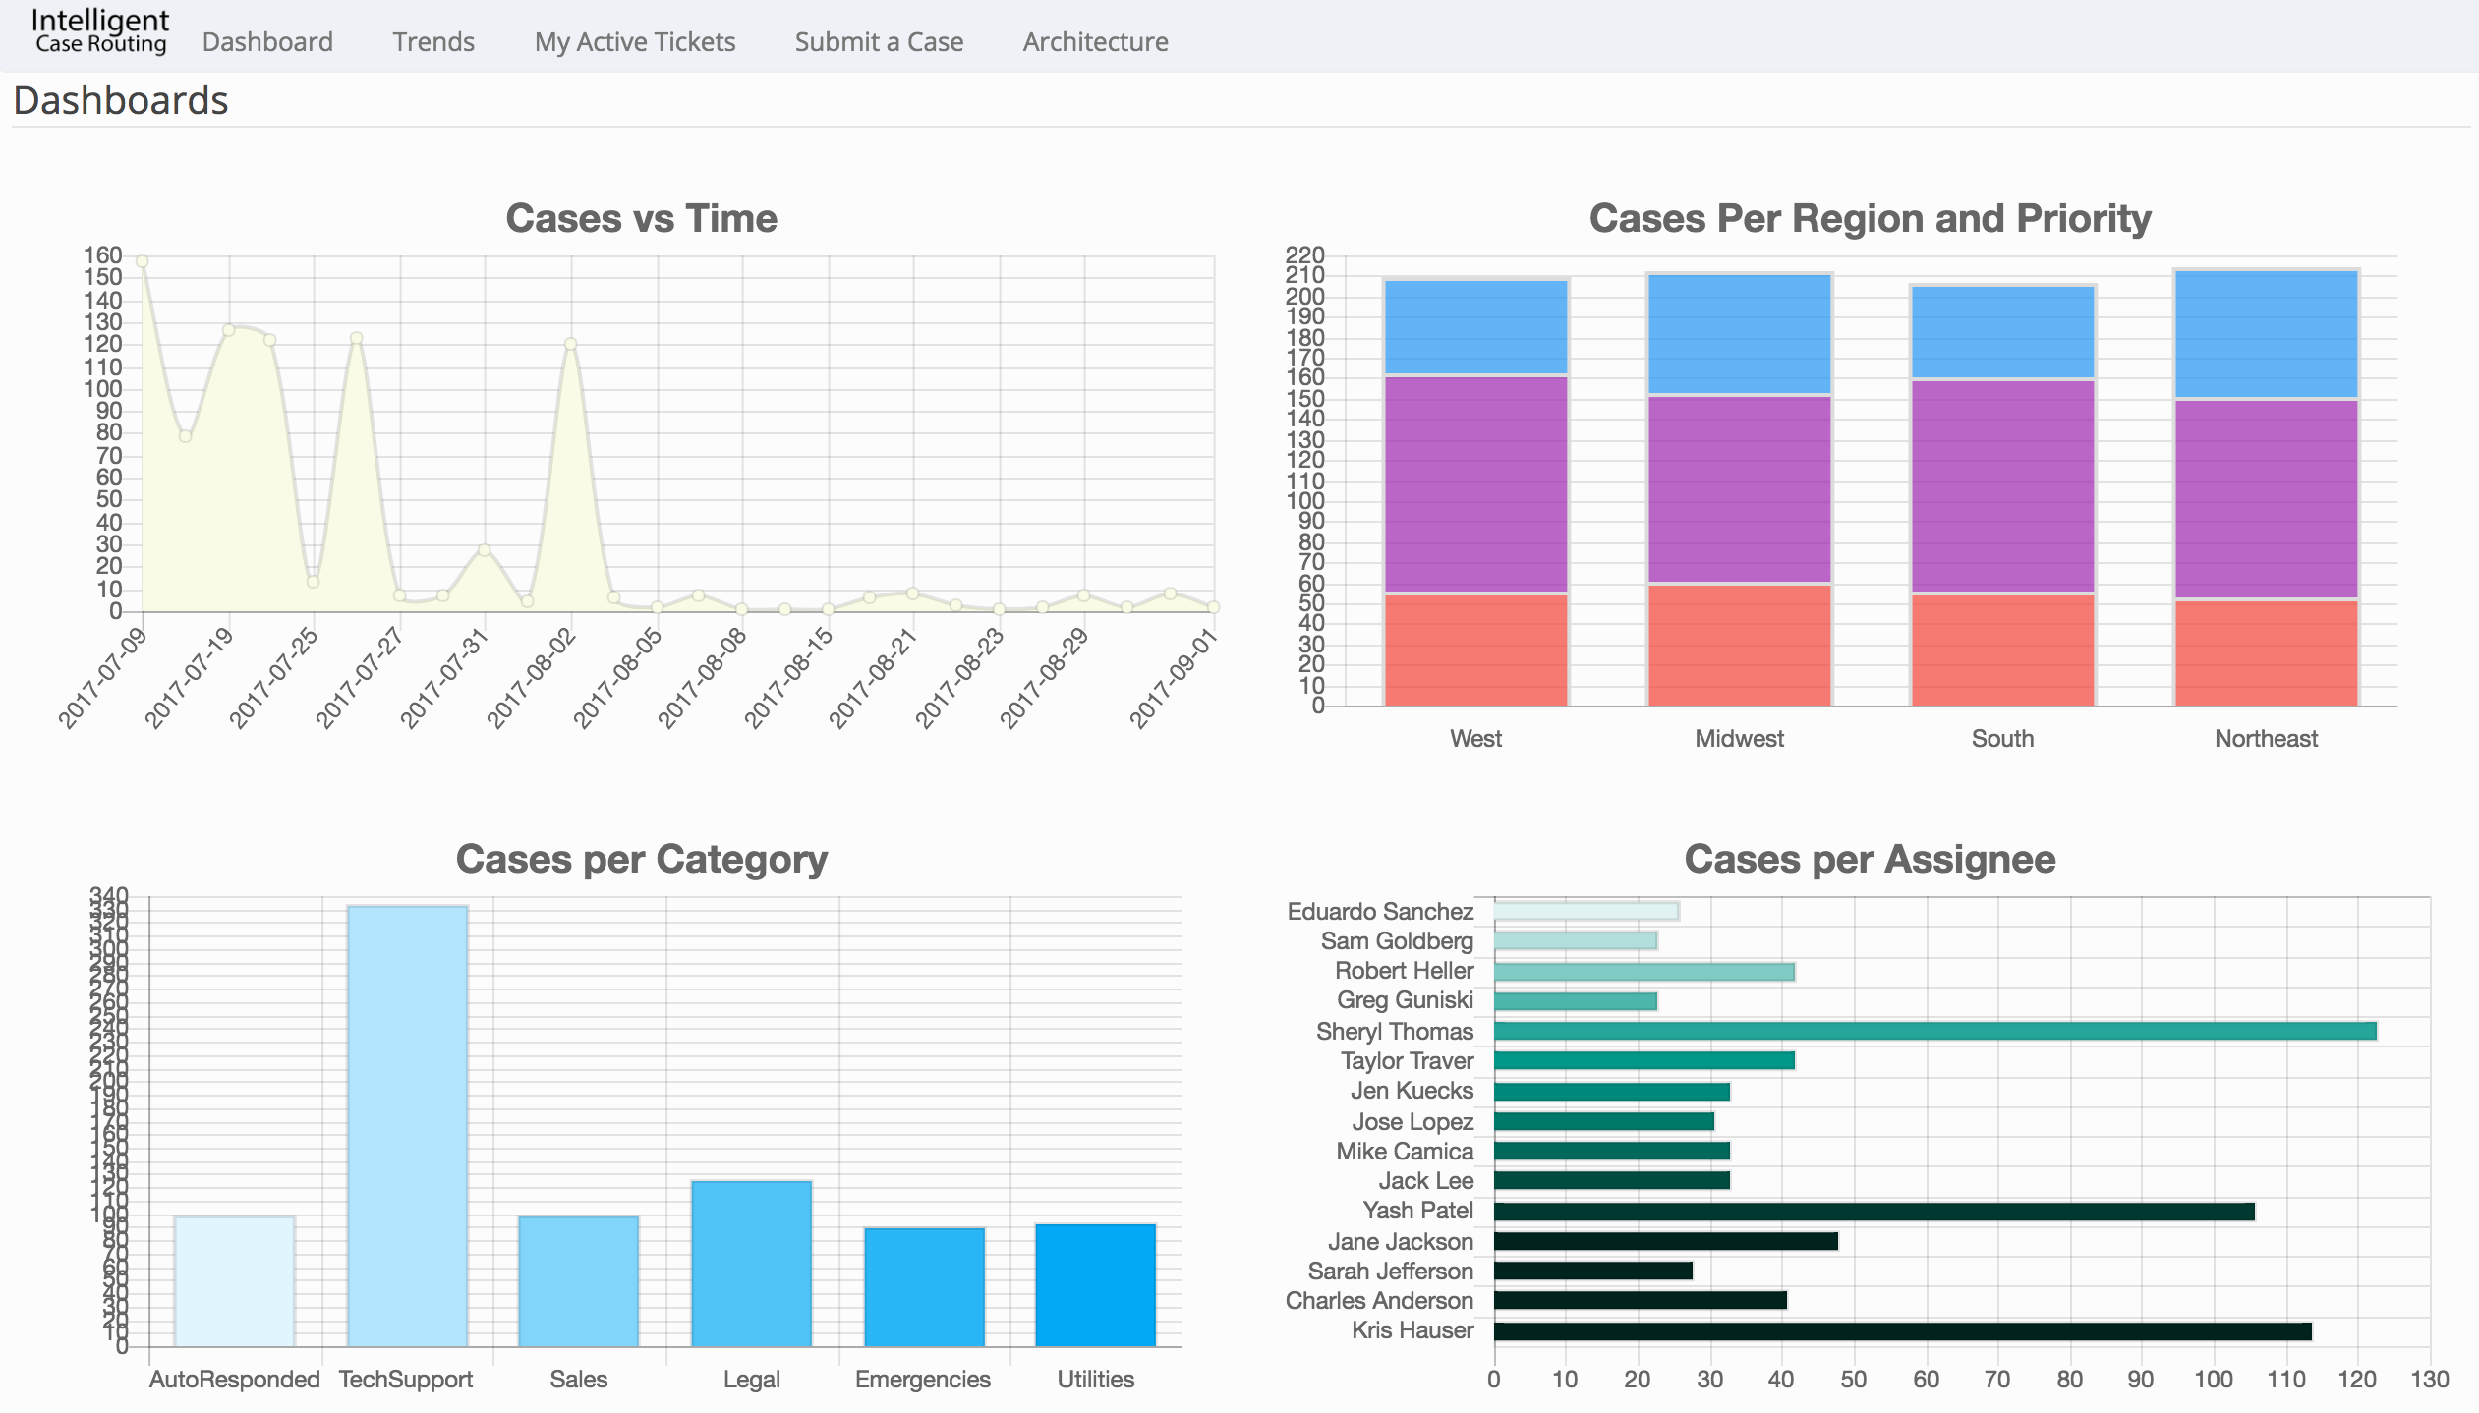Image resolution: width=2479 pixels, height=1413 pixels.
Task: Click the West region blue bar segment
Action: coord(1476,327)
